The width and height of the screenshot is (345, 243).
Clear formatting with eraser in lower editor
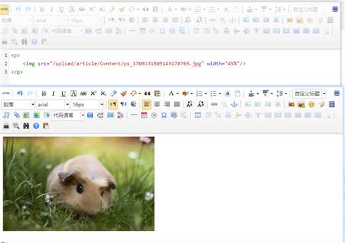click(113, 94)
